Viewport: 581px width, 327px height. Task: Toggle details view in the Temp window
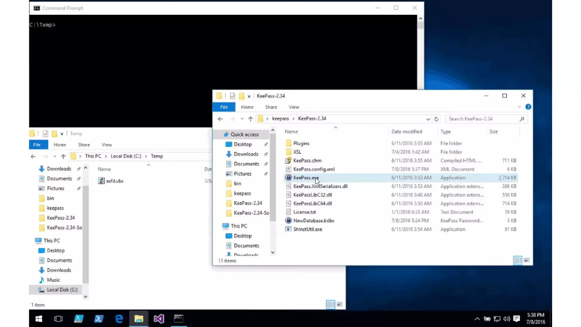pos(331,305)
